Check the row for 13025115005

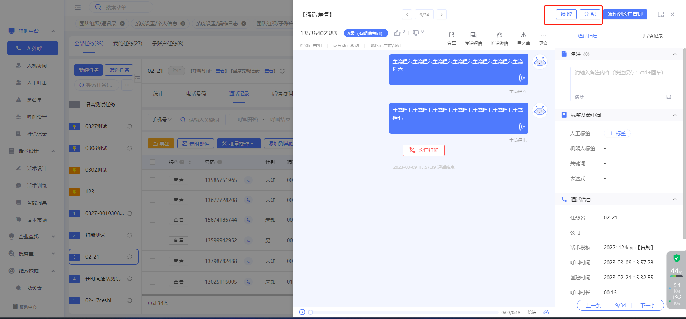(153, 282)
